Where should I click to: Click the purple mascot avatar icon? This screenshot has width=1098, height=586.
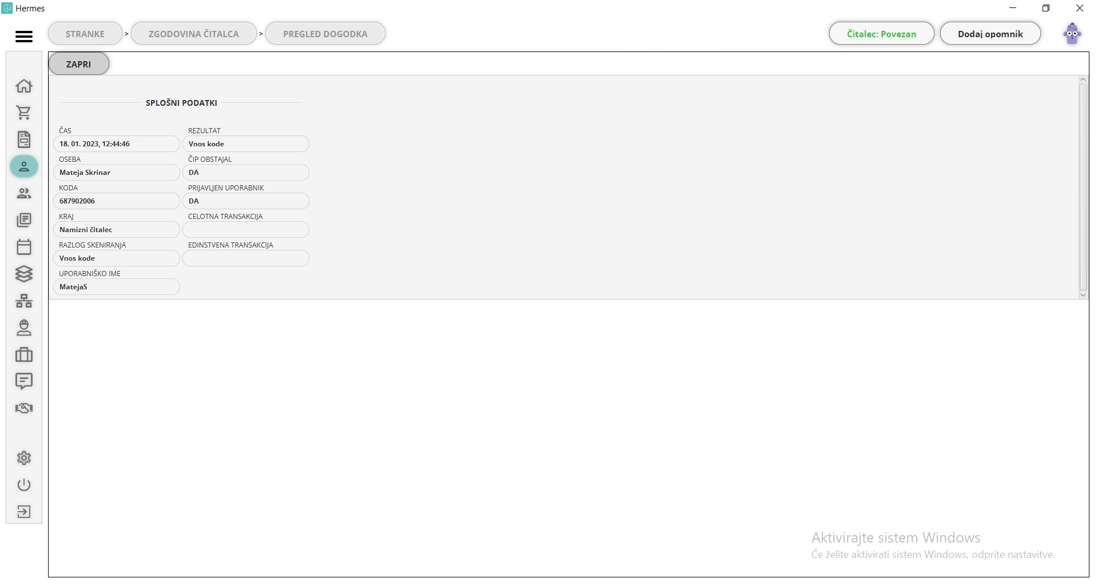click(x=1072, y=34)
